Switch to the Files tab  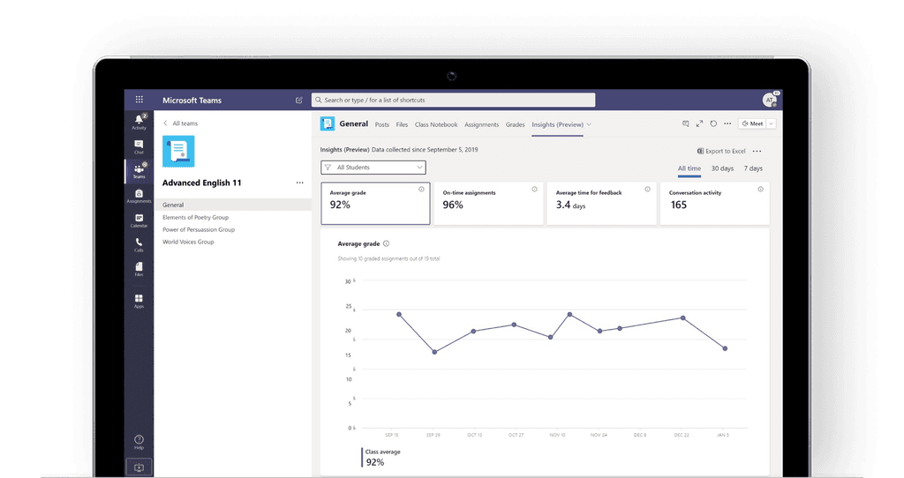pos(402,124)
